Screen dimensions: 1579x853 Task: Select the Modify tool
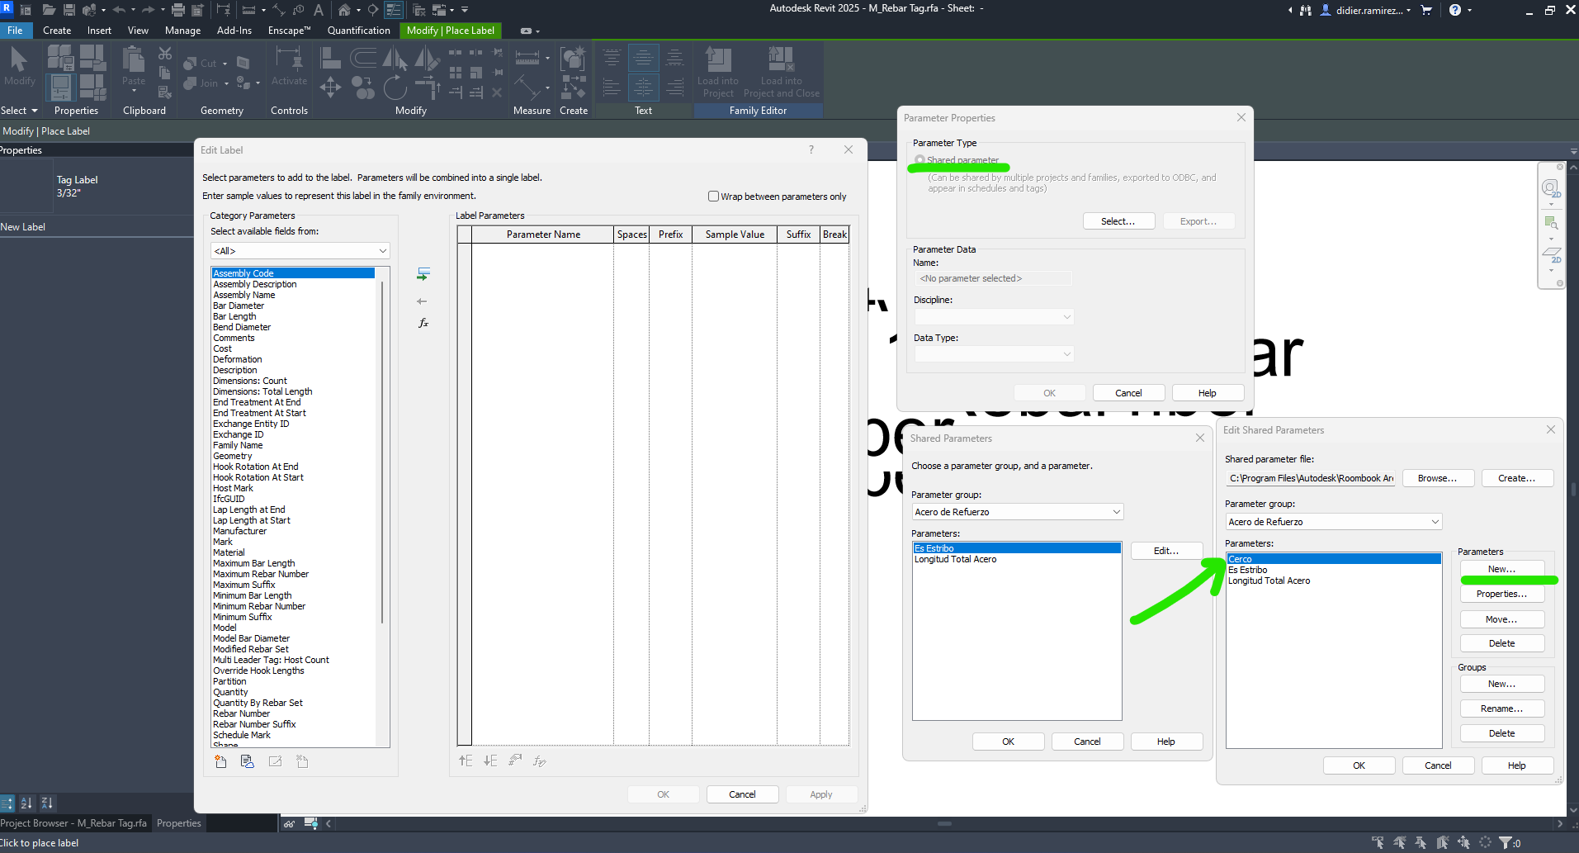(x=19, y=66)
